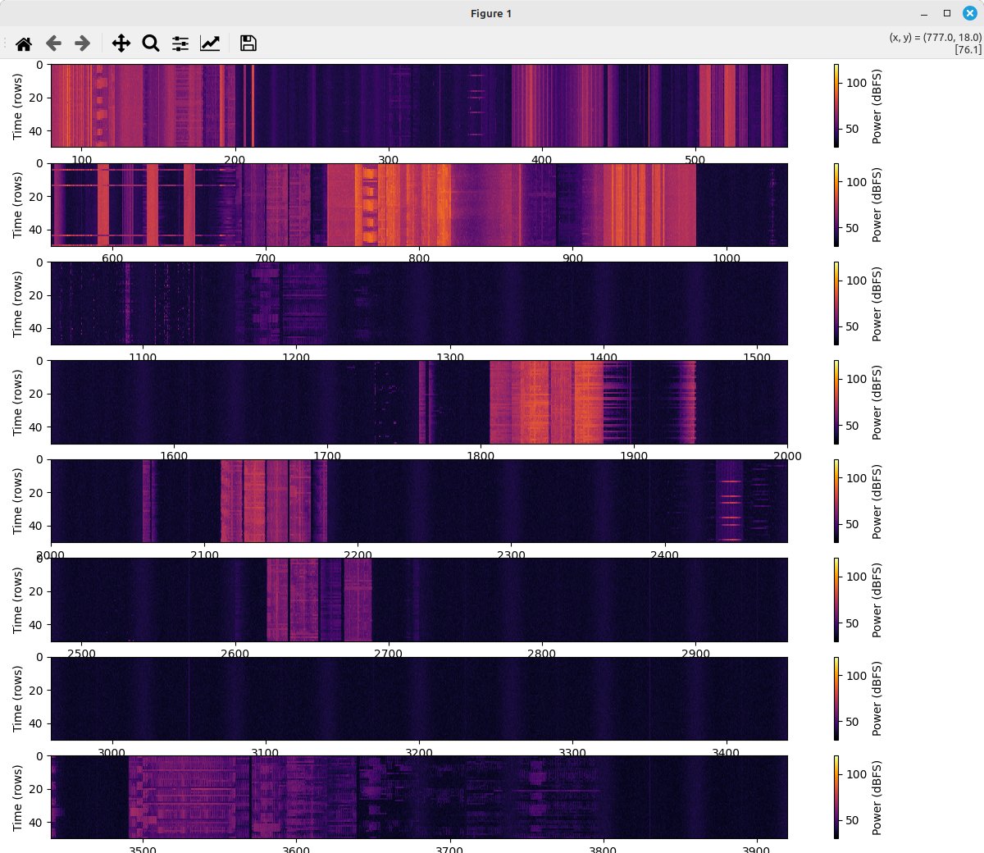Click the x-axis tick label '3100'
The image size is (984, 853).
265,752
